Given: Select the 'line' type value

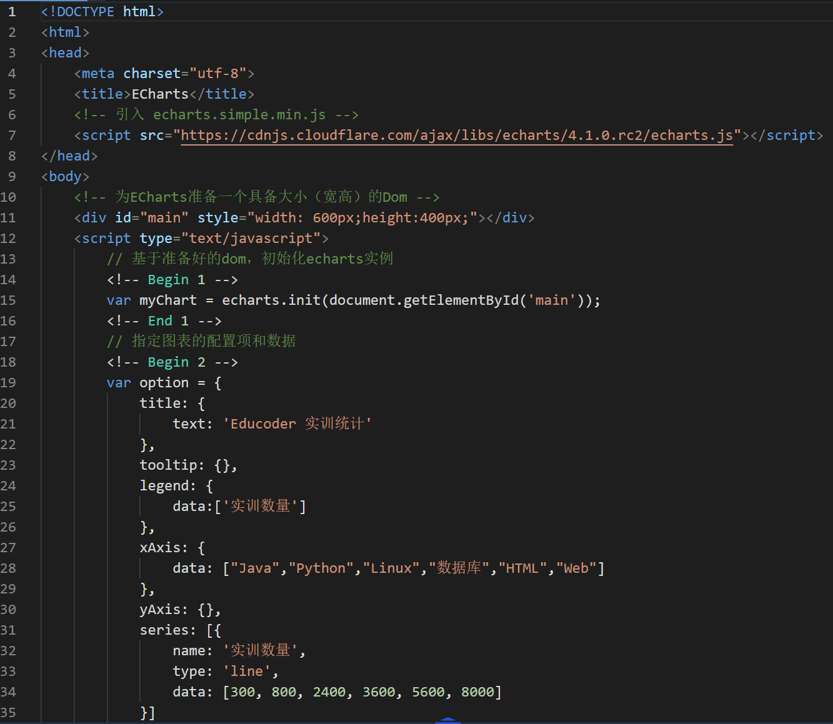Looking at the screenshot, I should pos(247,672).
